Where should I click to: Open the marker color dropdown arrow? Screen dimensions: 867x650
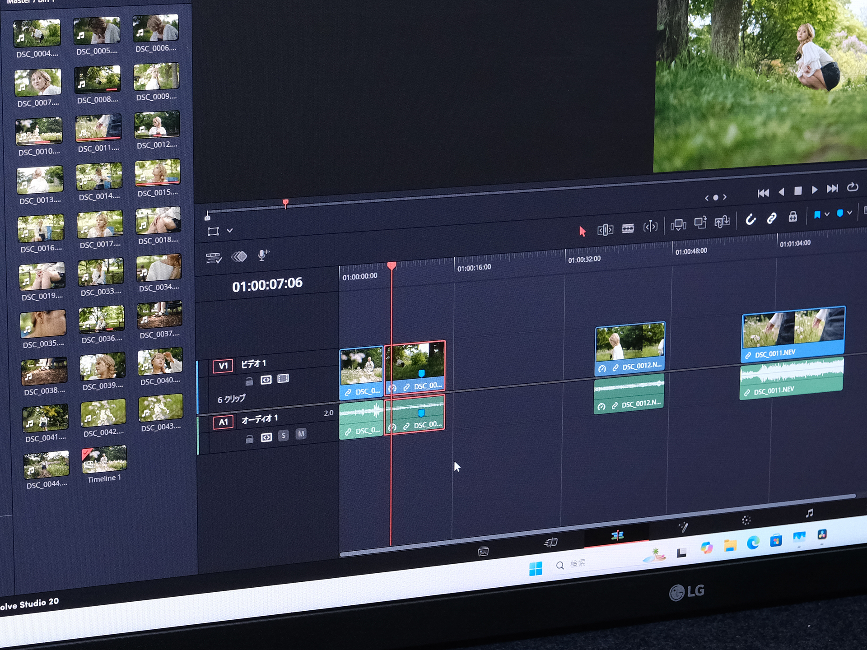(849, 213)
